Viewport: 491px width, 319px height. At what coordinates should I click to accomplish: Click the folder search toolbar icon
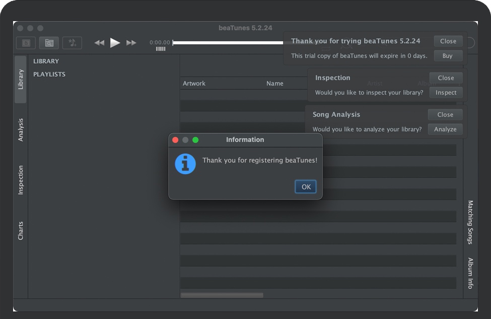point(49,43)
